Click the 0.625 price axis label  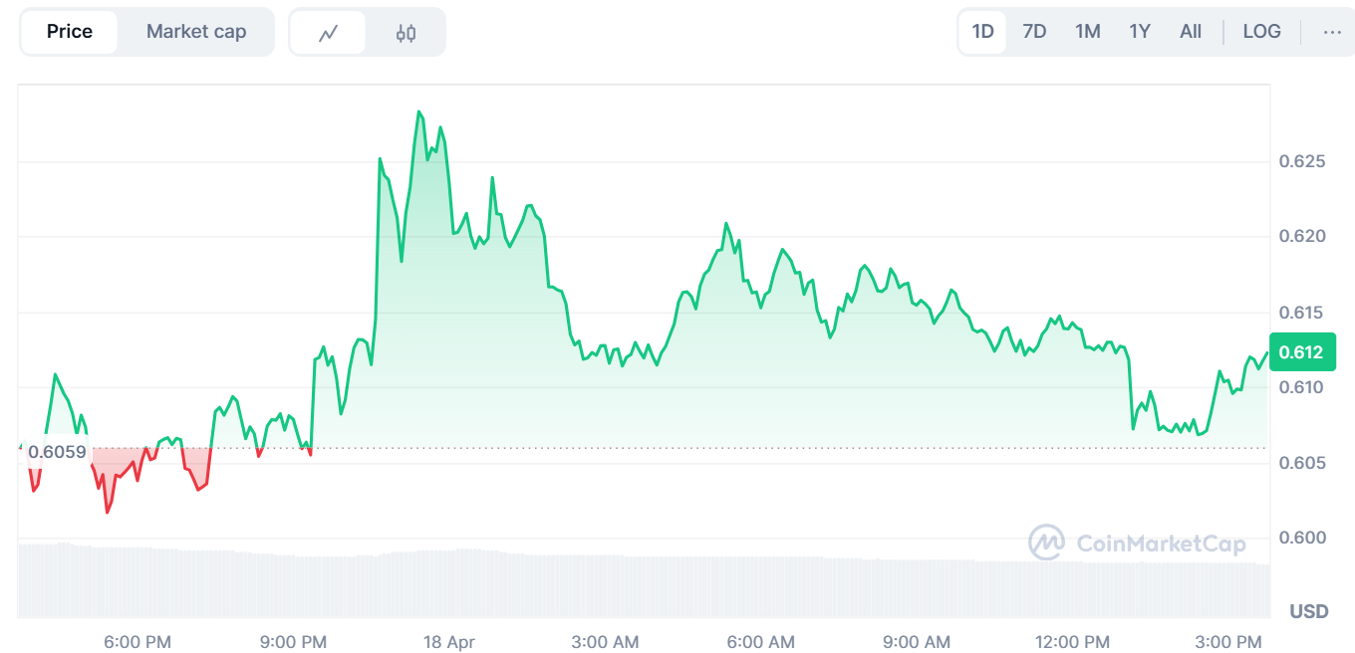(x=1301, y=161)
